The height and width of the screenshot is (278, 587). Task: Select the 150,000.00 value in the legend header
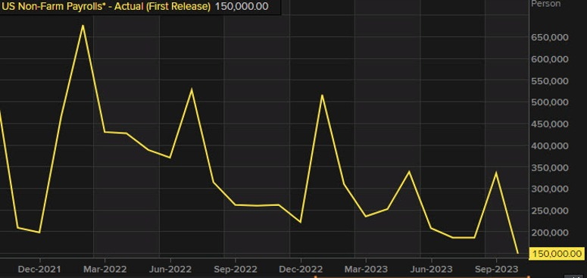[242, 7]
